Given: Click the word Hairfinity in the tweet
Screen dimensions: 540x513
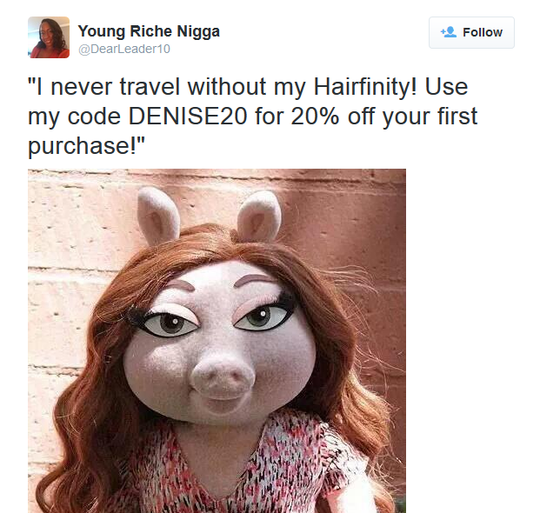Looking at the screenshot, I should click(364, 86).
